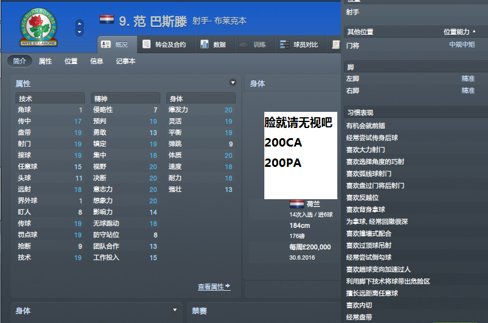This screenshot has height=323, width=488.
Task: Click the 数据 chart icon
Action: (x=205, y=44)
